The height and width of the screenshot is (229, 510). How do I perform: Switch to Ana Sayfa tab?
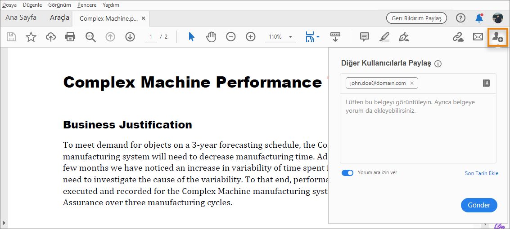pos(21,18)
